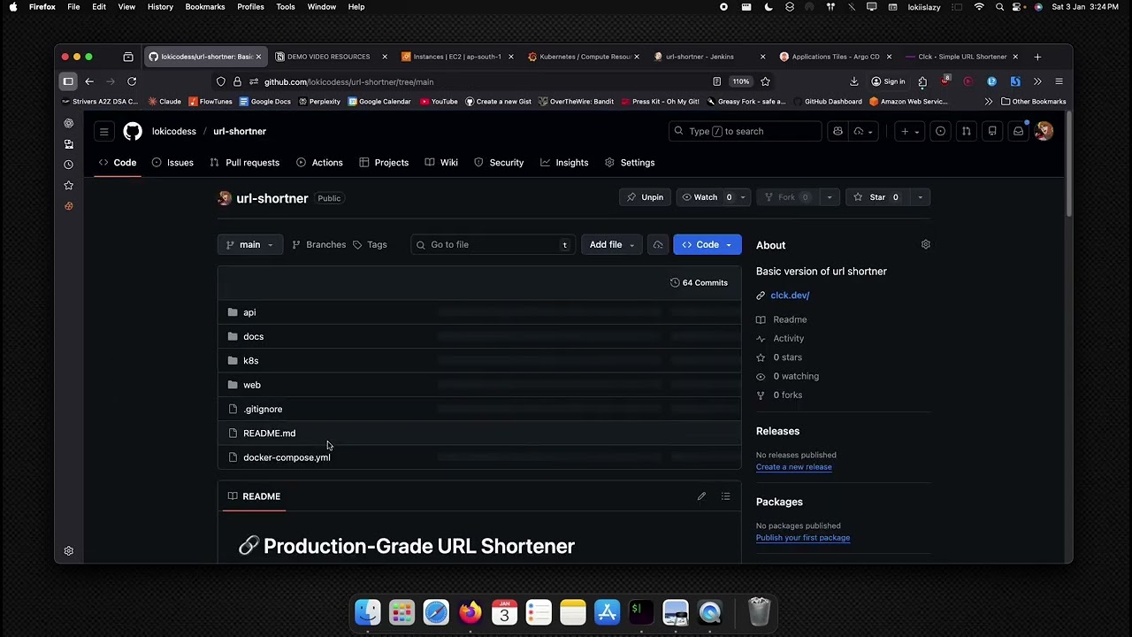This screenshot has height=637, width=1132.
Task: Open bookmarks star icon in sidebar
Action: [69, 185]
